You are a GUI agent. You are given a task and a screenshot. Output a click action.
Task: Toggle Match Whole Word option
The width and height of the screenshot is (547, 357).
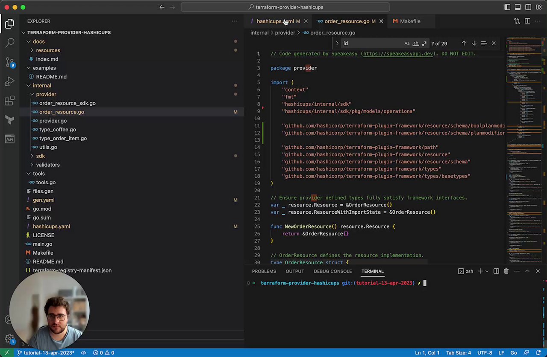(415, 44)
